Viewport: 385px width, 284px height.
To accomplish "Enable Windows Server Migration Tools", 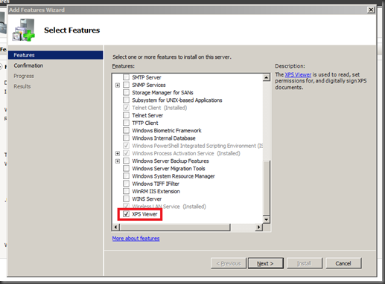I will [126, 169].
